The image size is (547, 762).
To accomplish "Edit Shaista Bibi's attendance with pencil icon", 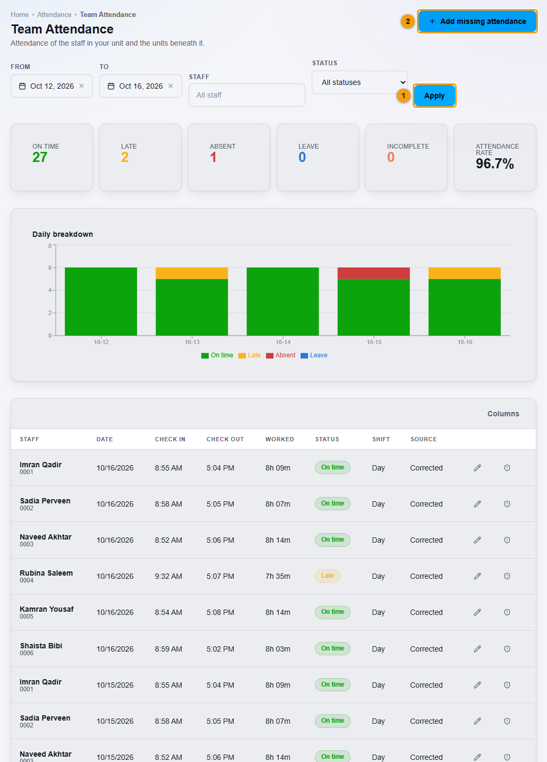I will (477, 649).
